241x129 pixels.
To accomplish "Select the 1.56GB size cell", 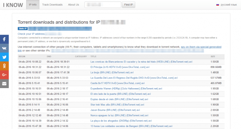I will click(215, 121).
